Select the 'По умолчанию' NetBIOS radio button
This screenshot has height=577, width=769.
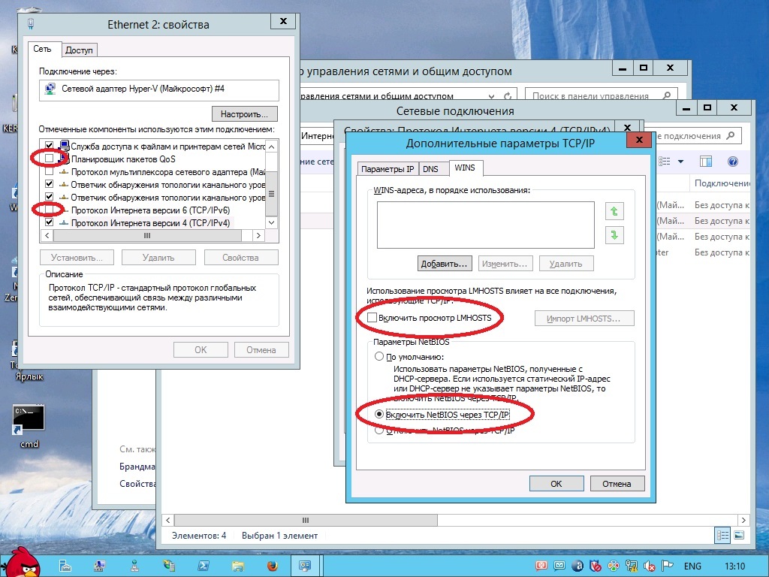(x=379, y=357)
